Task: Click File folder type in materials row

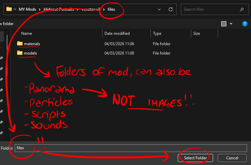Action: point(162,44)
